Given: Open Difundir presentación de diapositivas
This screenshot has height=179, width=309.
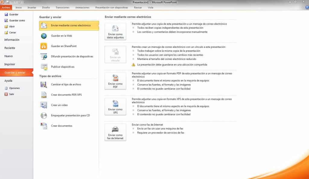Looking at the screenshot, I should tap(66, 56).
